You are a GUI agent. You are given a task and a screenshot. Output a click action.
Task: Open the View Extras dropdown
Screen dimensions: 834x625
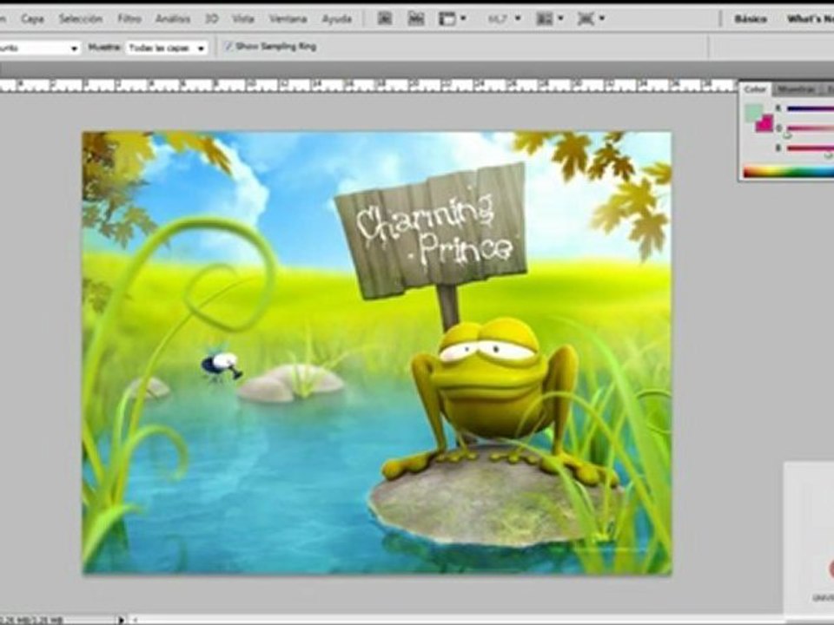pyautogui.click(x=452, y=18)
